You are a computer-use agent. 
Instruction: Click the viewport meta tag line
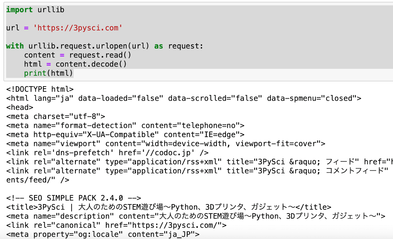coord(166,144)
